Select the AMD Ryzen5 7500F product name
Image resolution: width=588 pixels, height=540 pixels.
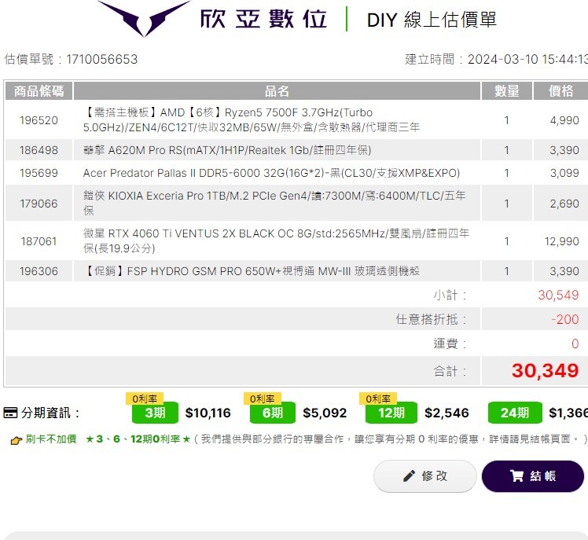coord(252,120)
